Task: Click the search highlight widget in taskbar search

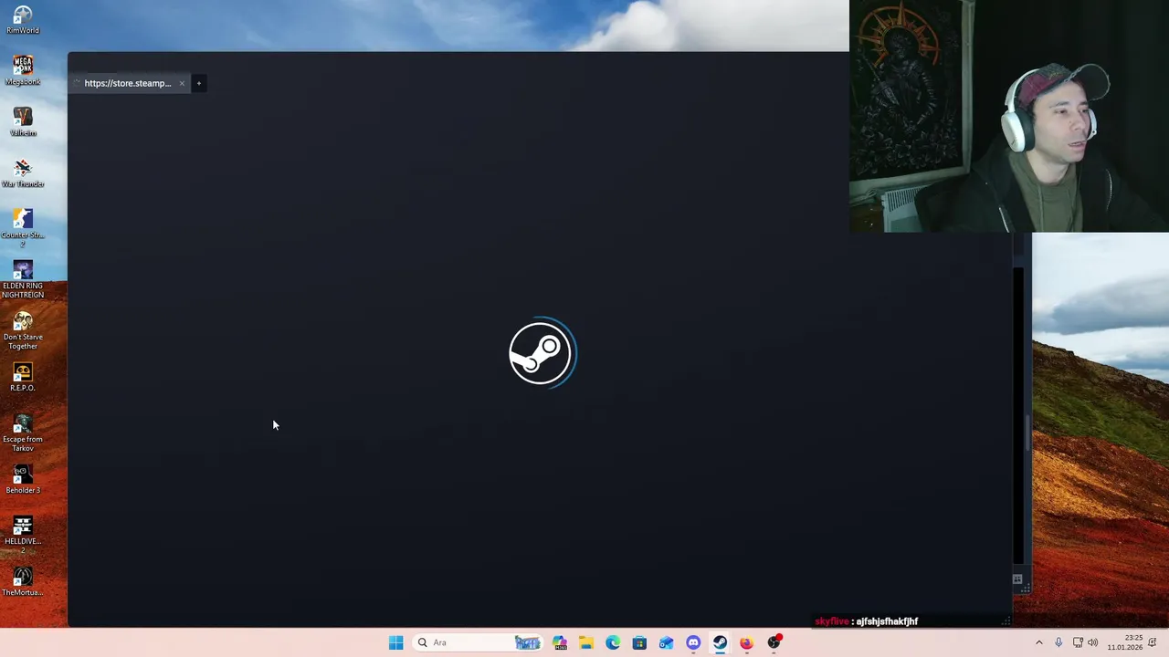Action: (x=527, y=642)
